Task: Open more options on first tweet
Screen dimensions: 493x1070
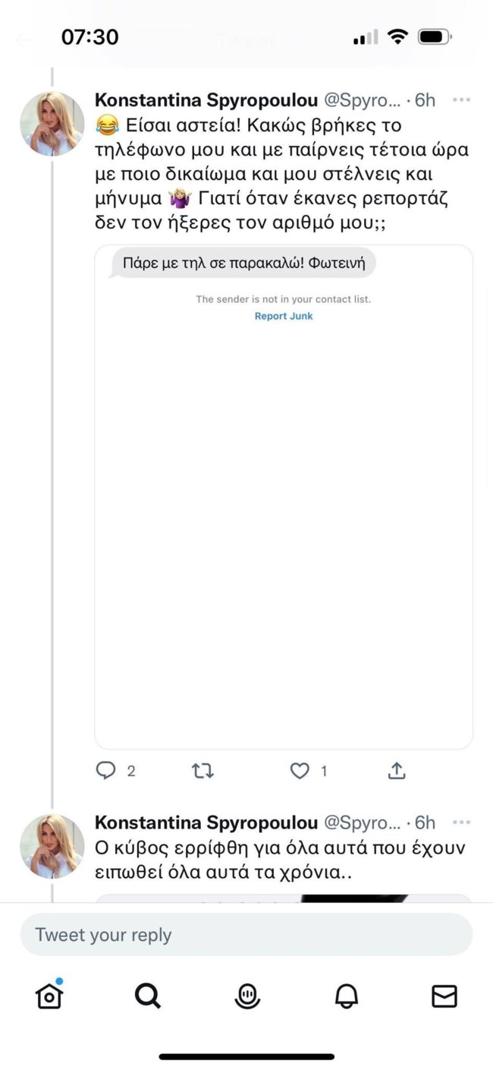Action: coord(461,99)
